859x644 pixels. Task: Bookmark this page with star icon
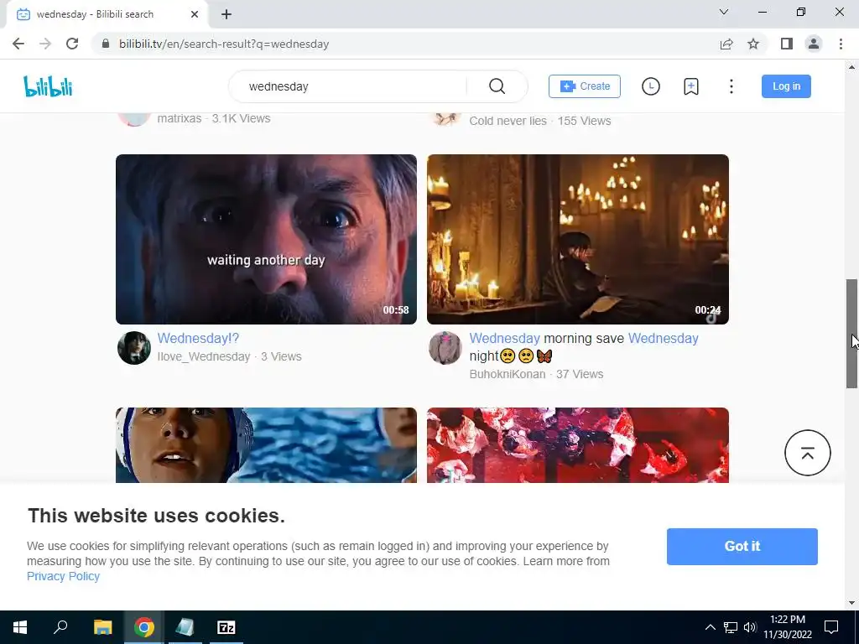753,44
